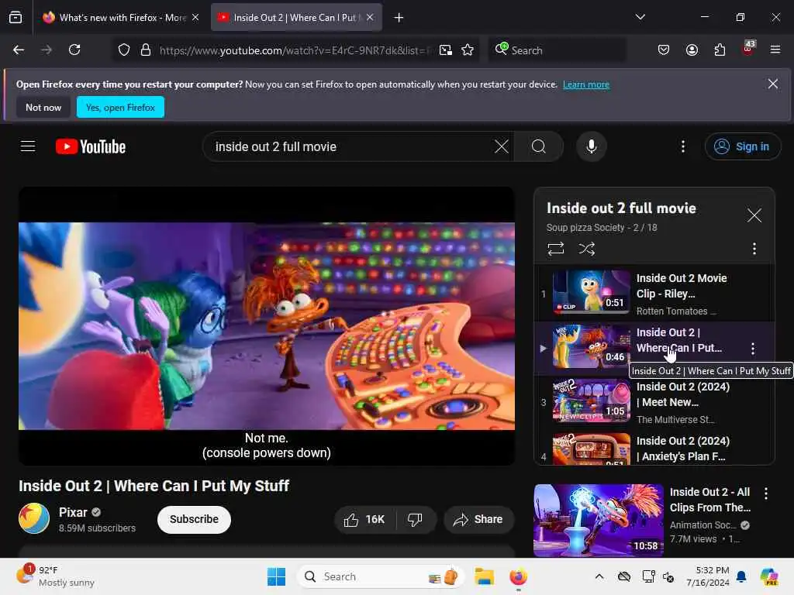
Task: Save page to Pocket
Action: [x=664, y=50]
